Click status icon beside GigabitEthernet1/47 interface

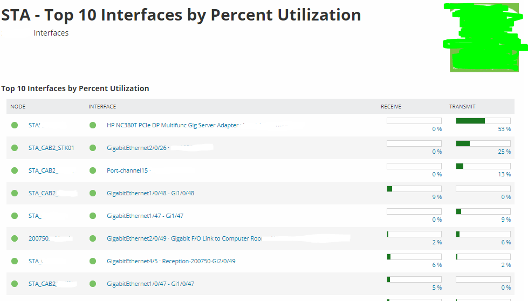point(93,216)
